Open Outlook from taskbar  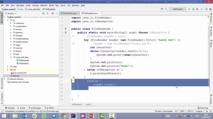(25, 116)
